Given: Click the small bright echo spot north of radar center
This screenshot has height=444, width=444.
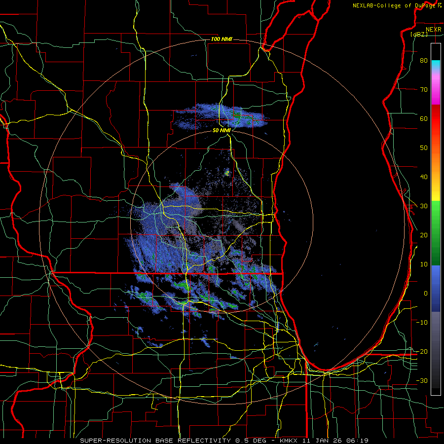Looking at the screenshot, I should (x=227, y=173).
